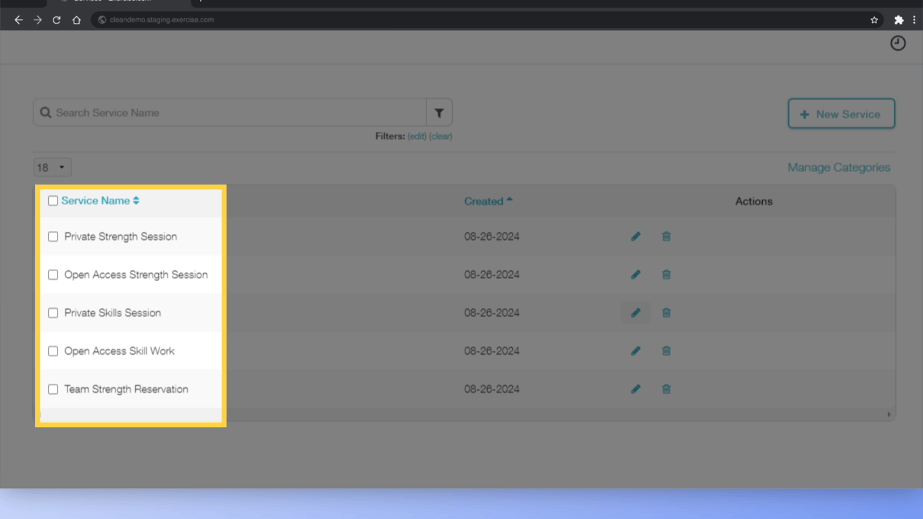Delete the Open Access Skill Work service
This screenshot has height=519, width=923.
click(x=666, y=351)
